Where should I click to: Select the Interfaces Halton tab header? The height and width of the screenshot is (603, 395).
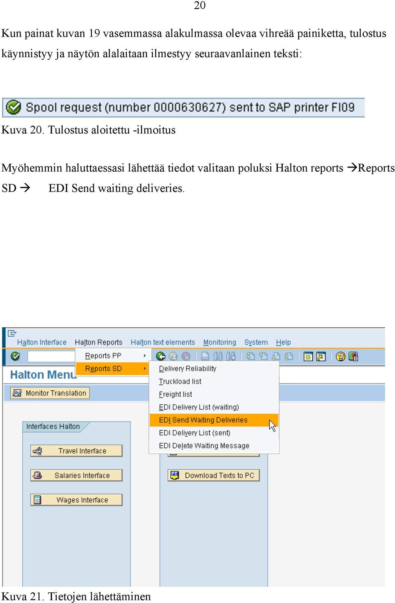point(53,426)
